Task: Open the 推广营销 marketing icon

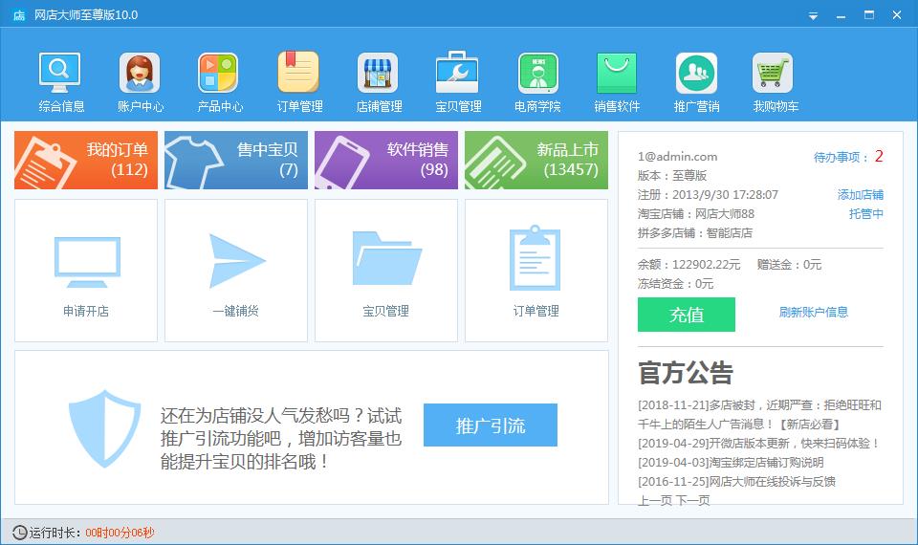Action: coord(696,82)
